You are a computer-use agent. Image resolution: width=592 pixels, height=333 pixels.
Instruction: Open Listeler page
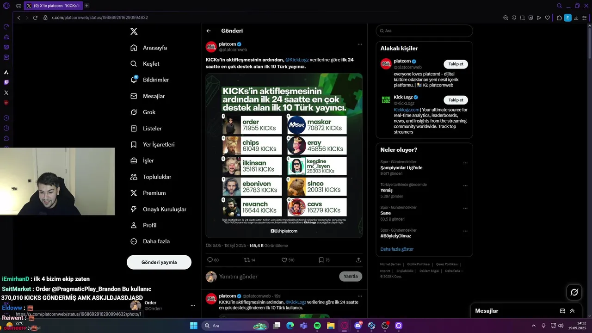click(x=146, y=128)
